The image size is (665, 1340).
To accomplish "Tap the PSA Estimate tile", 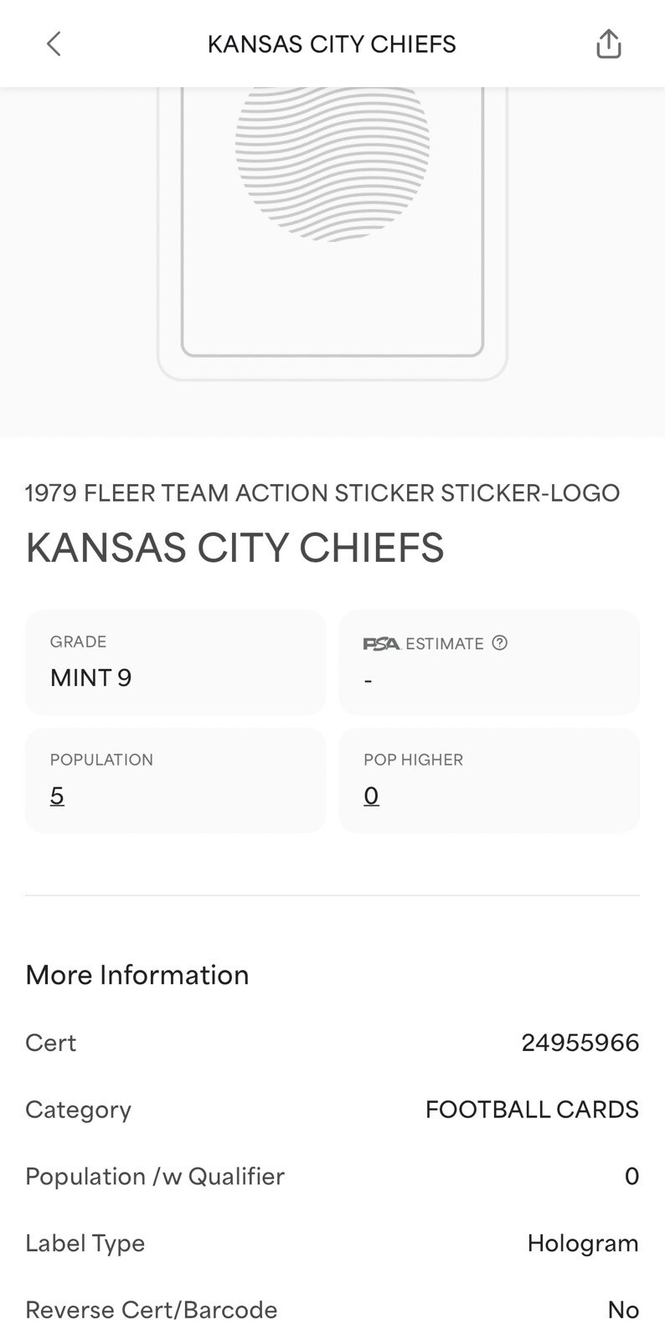I will pos(489,662).
